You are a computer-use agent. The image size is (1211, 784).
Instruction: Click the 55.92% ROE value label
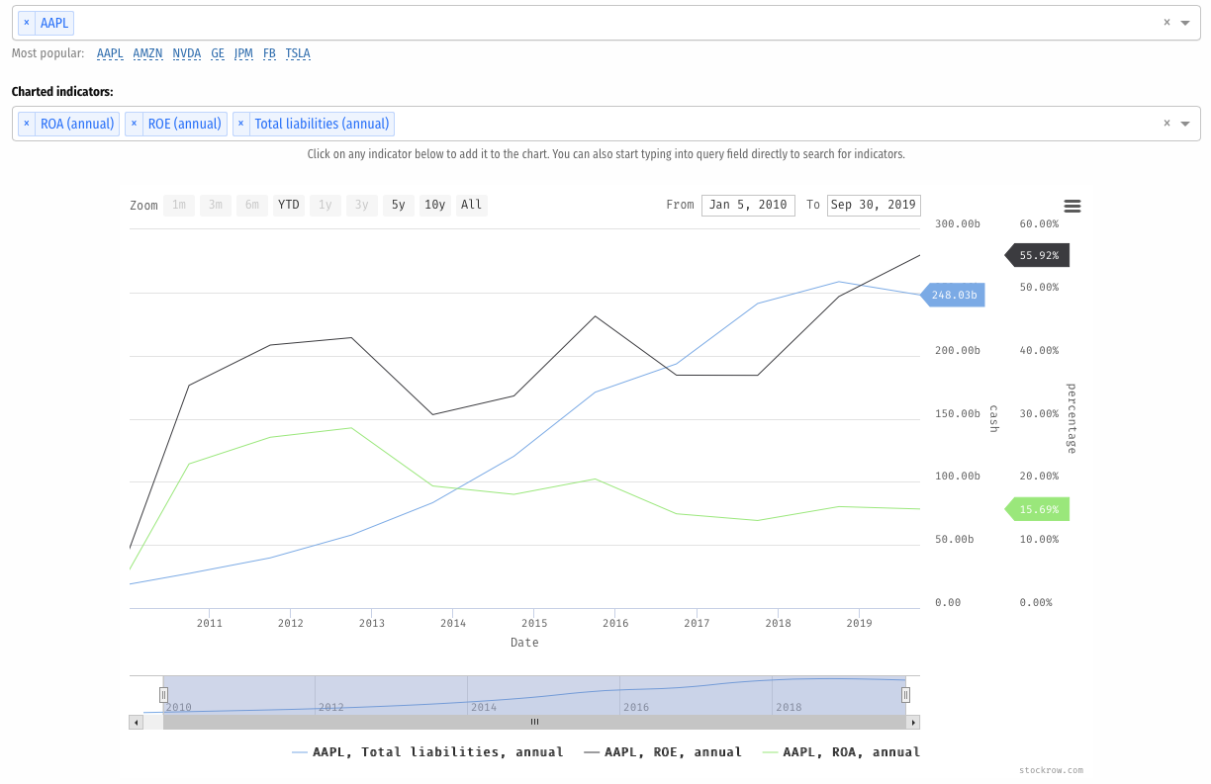tap(1038, 255)
